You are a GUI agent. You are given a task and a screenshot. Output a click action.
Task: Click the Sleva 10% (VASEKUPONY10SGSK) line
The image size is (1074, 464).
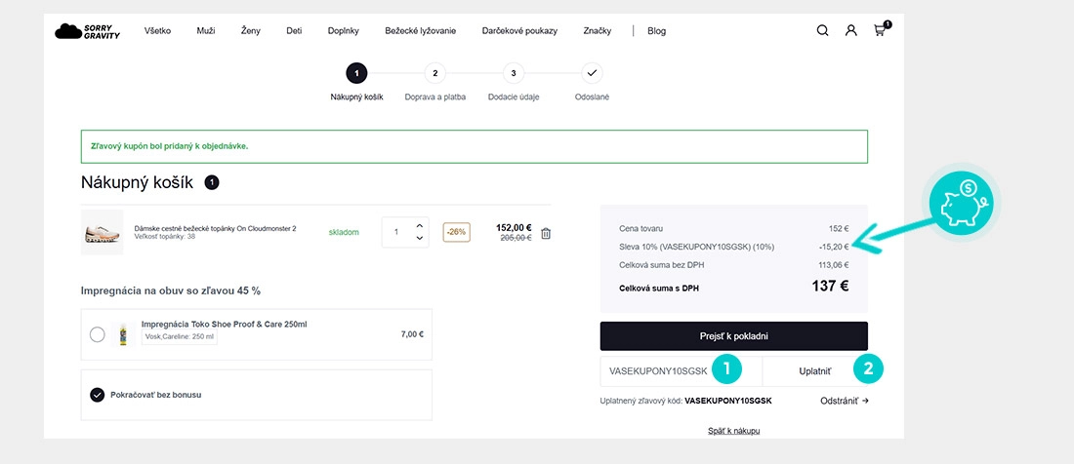[696, 247]
